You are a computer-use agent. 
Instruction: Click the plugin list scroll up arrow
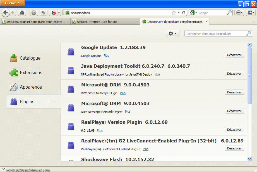click(249, 45)
